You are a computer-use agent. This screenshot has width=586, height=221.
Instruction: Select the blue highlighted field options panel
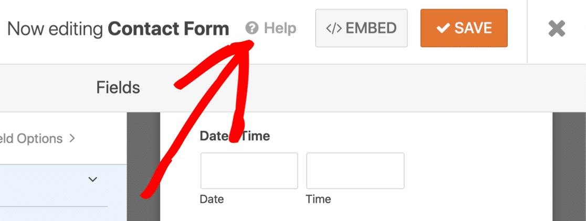[x=53, y=194]
